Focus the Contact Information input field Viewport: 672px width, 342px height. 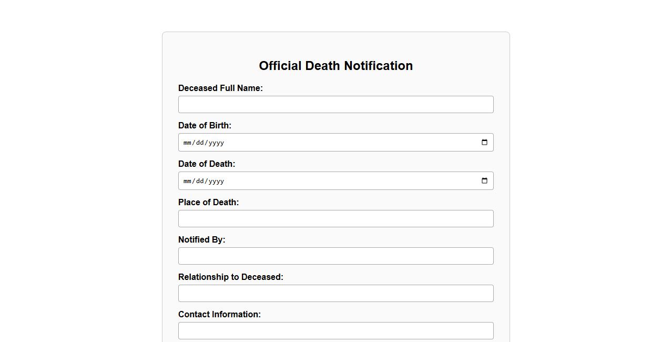tap(335, 330)
